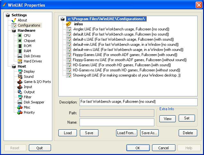Select default-win.UAE configuration row

126,45
